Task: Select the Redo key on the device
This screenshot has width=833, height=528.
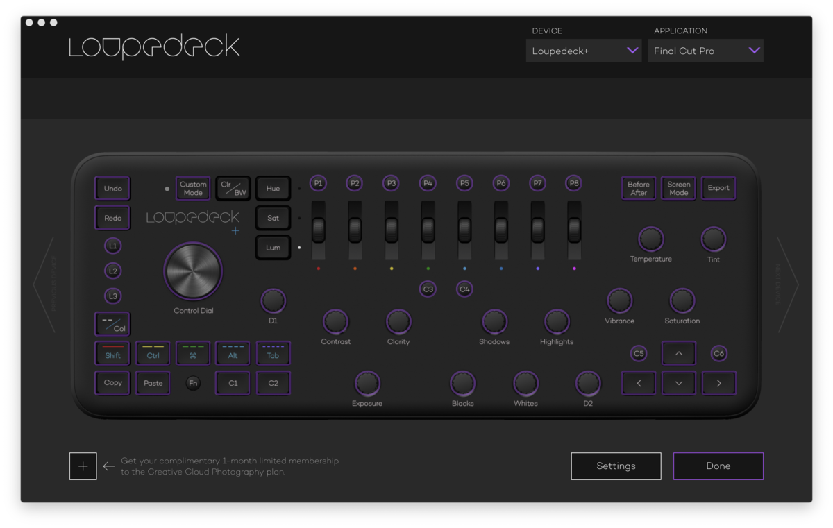Action: (112, 218)
